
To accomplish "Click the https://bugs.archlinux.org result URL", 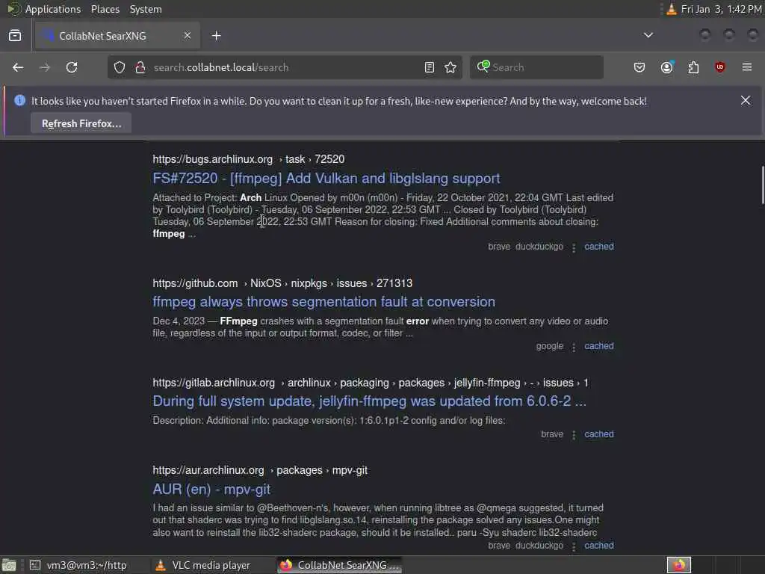I will [x=248, y=159].
